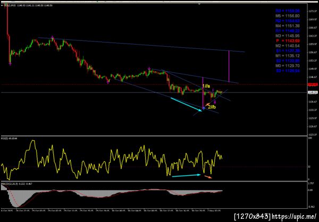
Task: Click the M0 = 1129.70 pivot label
Action: point(288,66)
